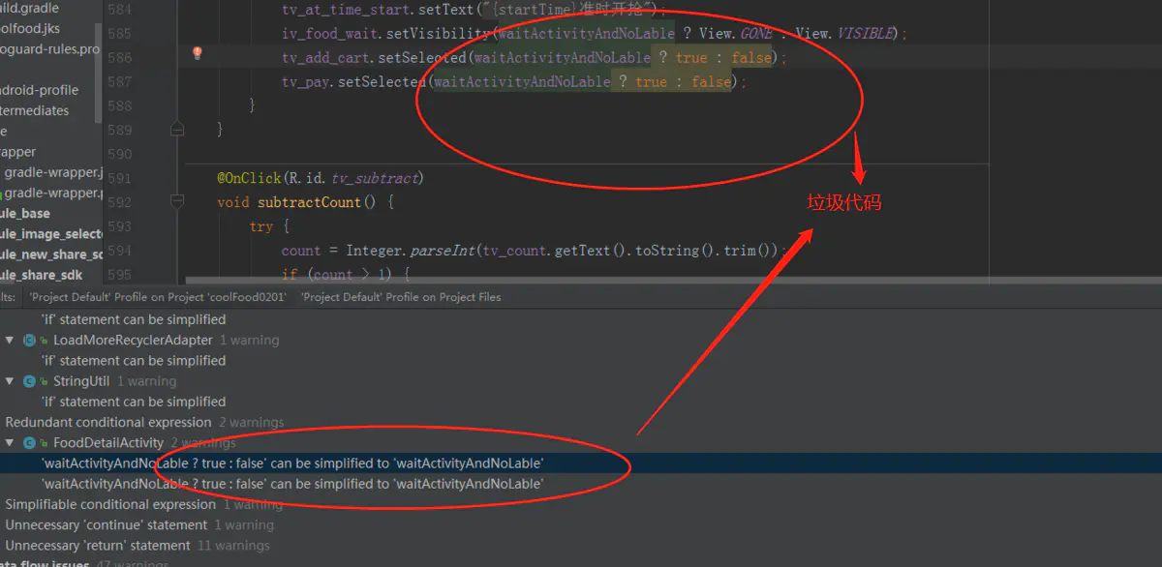Click '11 warnings' count beside Unnecessary 'return' statement
Image resolution: width=1162 pixels, height=567 pixels.
point(232,546)
